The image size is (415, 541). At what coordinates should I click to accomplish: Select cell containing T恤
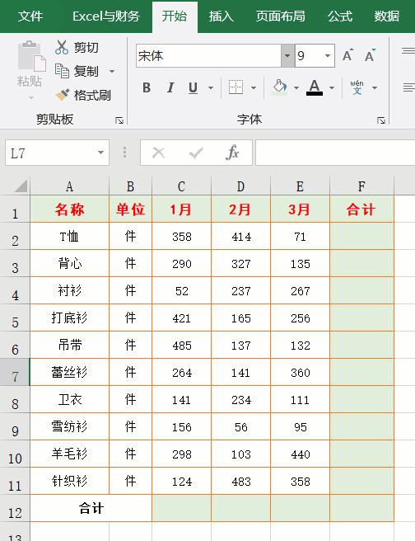69,237
